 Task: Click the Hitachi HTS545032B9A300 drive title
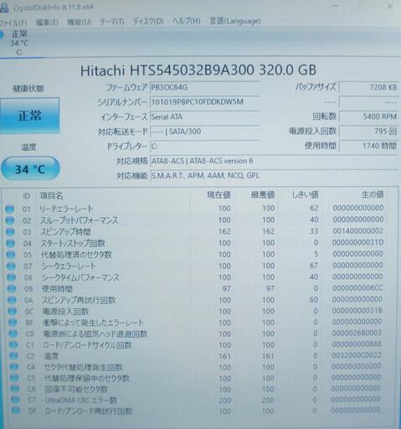[198, 70]
